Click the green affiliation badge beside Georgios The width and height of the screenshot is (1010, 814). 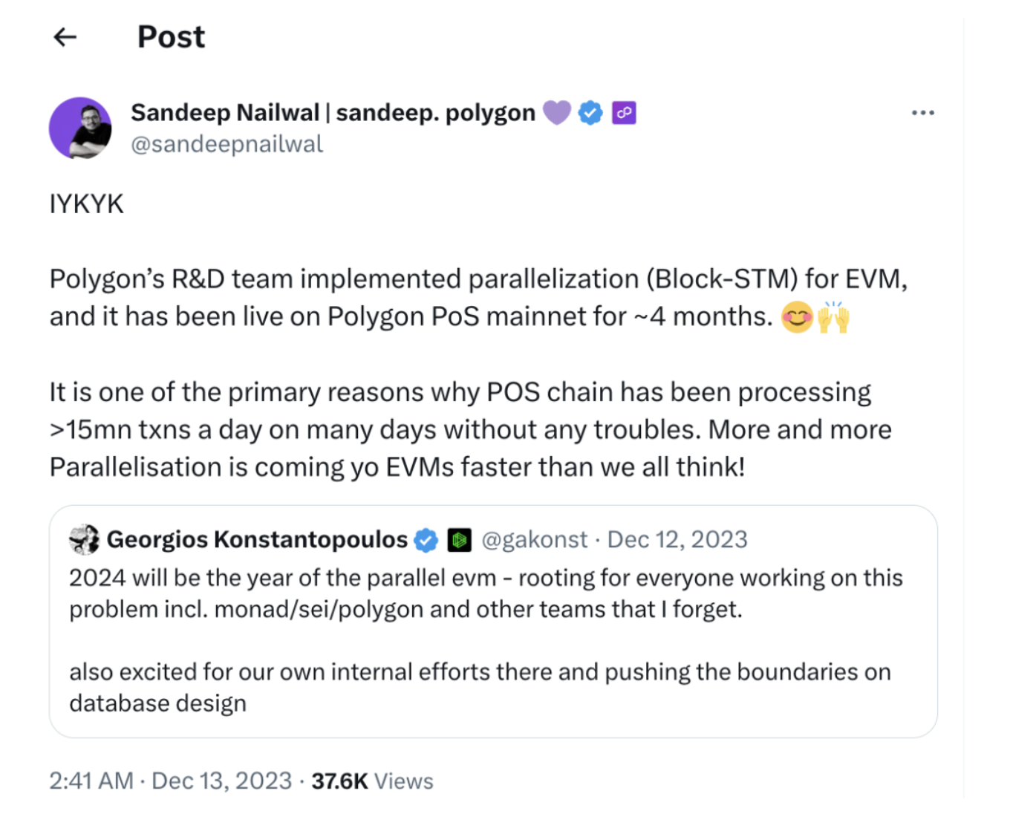pos(460,540)
